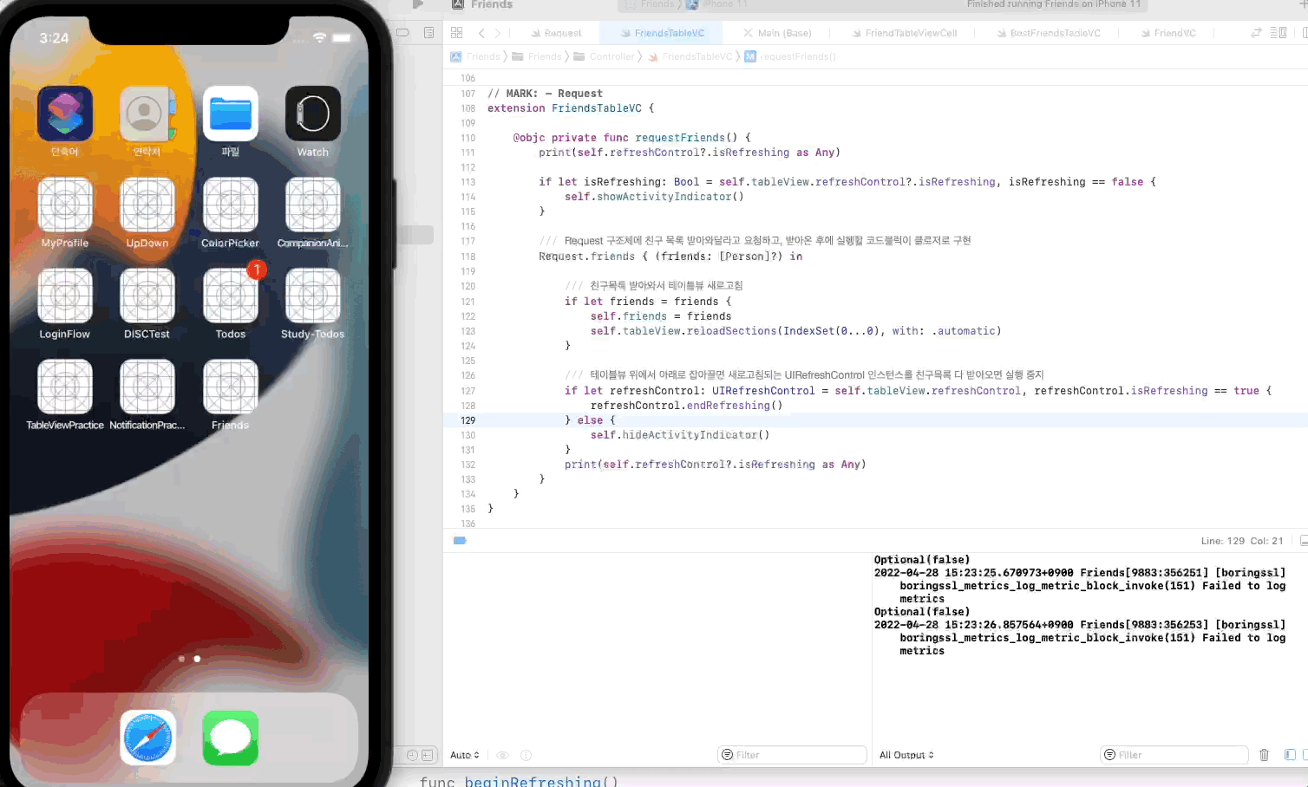
Task: Click the navigator toggle icon left of editor
Action: 402,33
